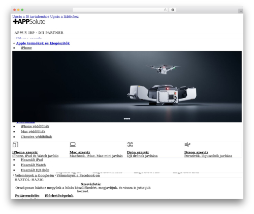
Task: Click the 'Elérhetőségeink' button
Action: tap(59, 196)
